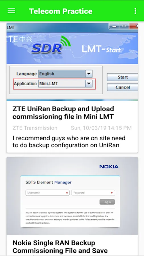
Task: Open the three-dot overflow menu
Action: (x=135, y=11)
